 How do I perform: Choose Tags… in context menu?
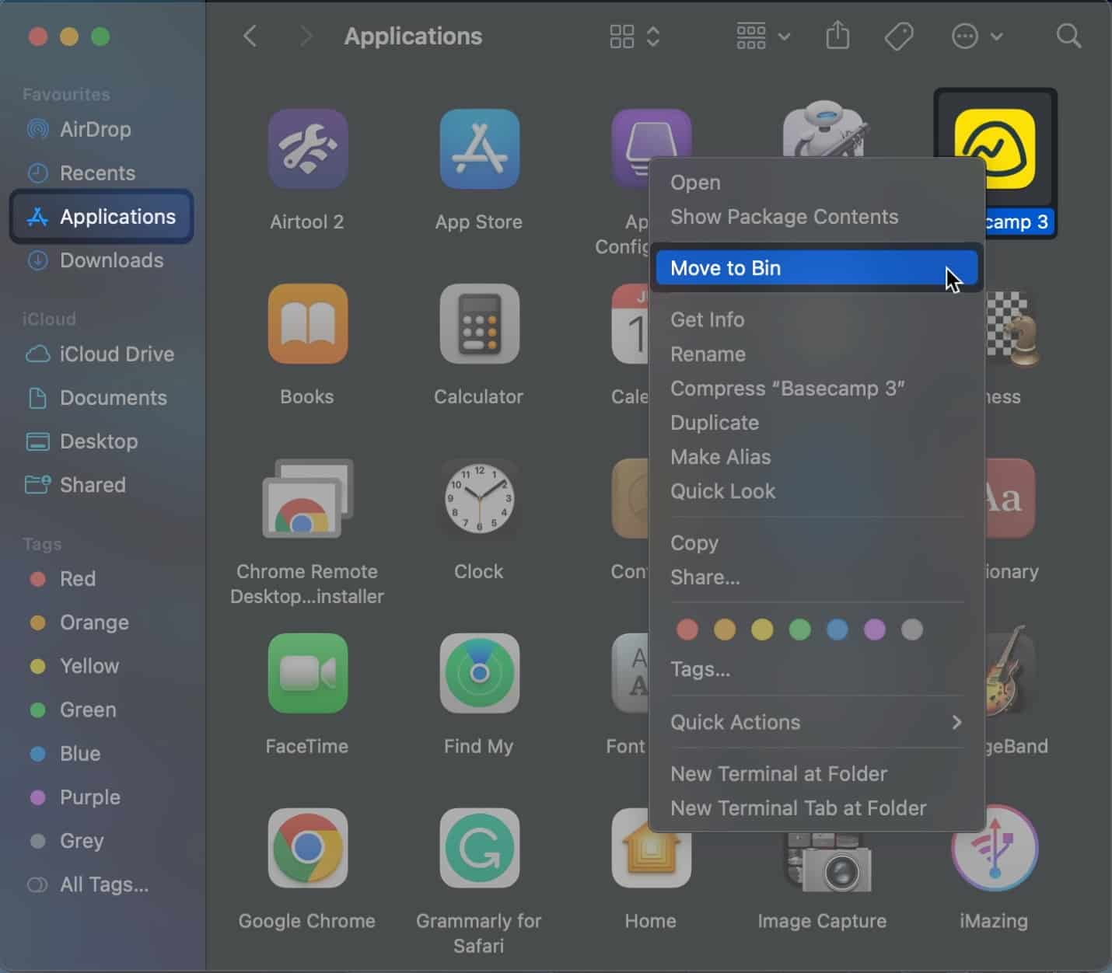pos(817,669)
